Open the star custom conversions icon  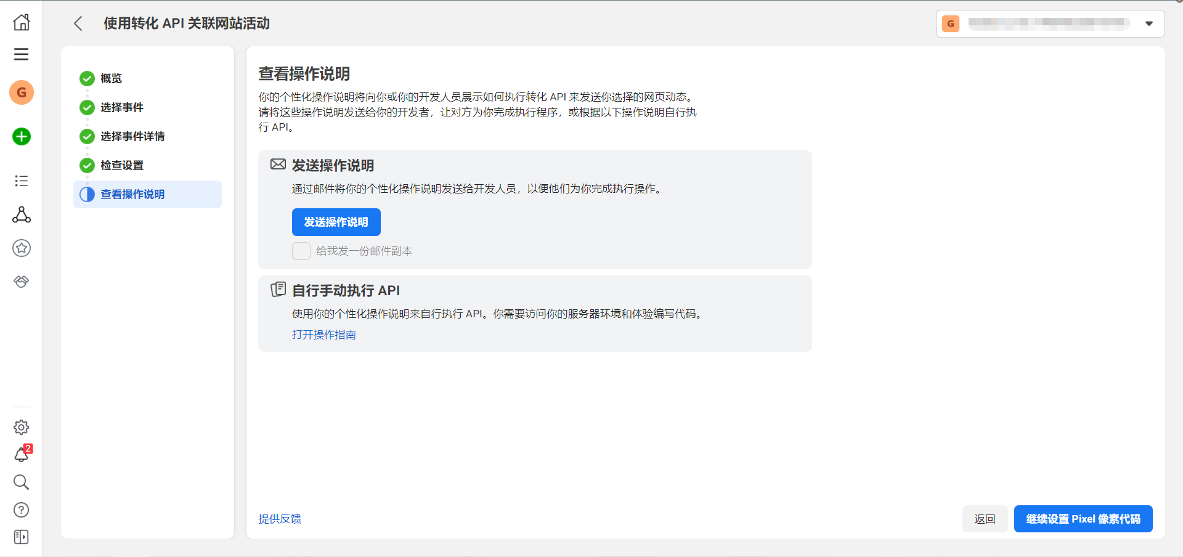(x=22, y=248)
